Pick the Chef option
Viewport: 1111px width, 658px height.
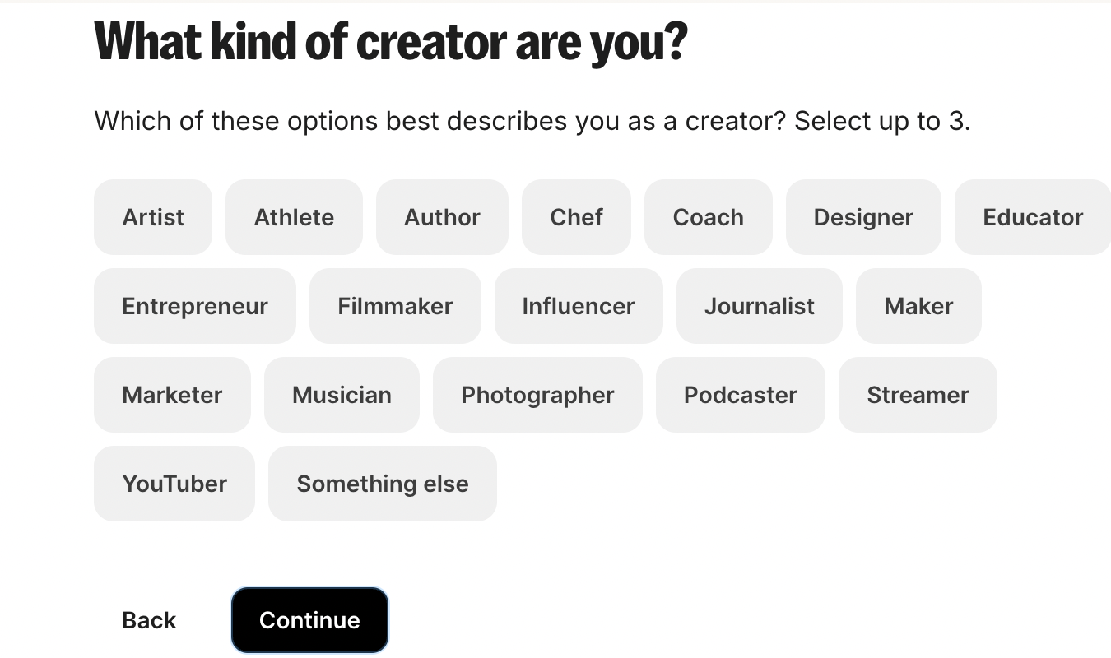coord(576,217)
